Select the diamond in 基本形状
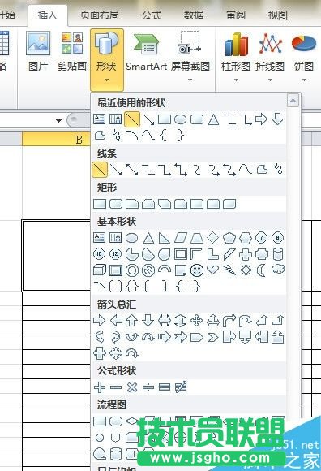This screenshot has height=471, width=321. pyautogui.click(x=213, y=238)
